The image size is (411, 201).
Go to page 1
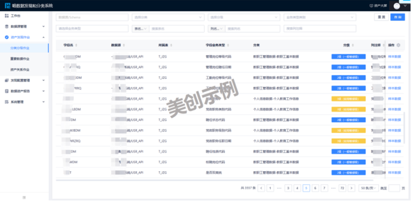(x=270, y=188)
